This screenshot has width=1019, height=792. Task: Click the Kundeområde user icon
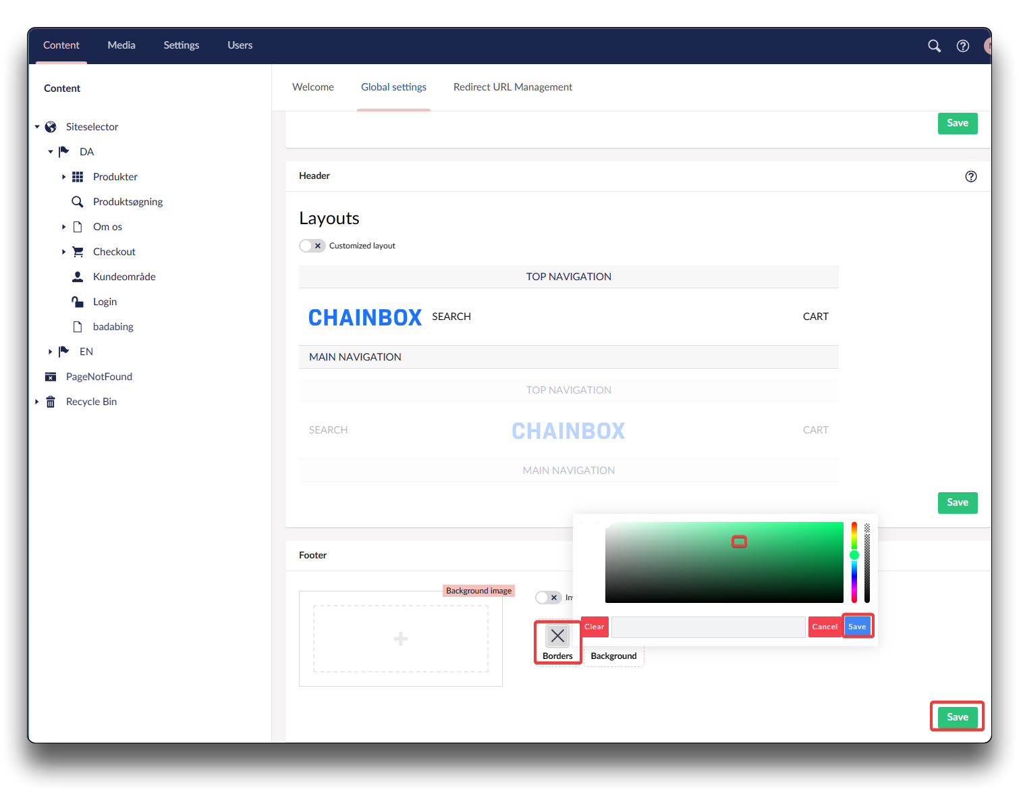point(78,277)
